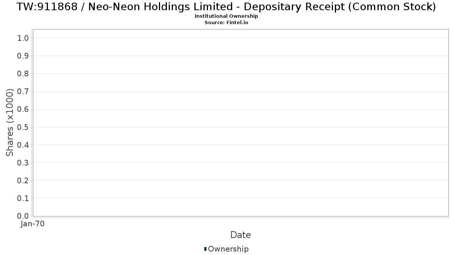Click the Jan-70 x-axis tick label
453x255 pixels.
33,224
